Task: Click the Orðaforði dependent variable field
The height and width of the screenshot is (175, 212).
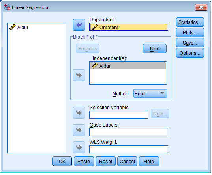Action: (x=129, y=27)
